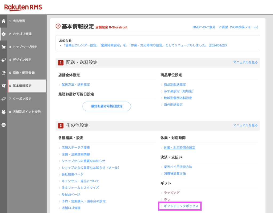The image size is (273, 213).
Task: Open 休業・対応時間の設定 link
Action: pos(179,148)
